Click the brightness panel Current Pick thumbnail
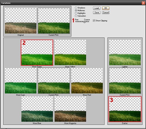146x129 pixels. click(x=125, y=81)
